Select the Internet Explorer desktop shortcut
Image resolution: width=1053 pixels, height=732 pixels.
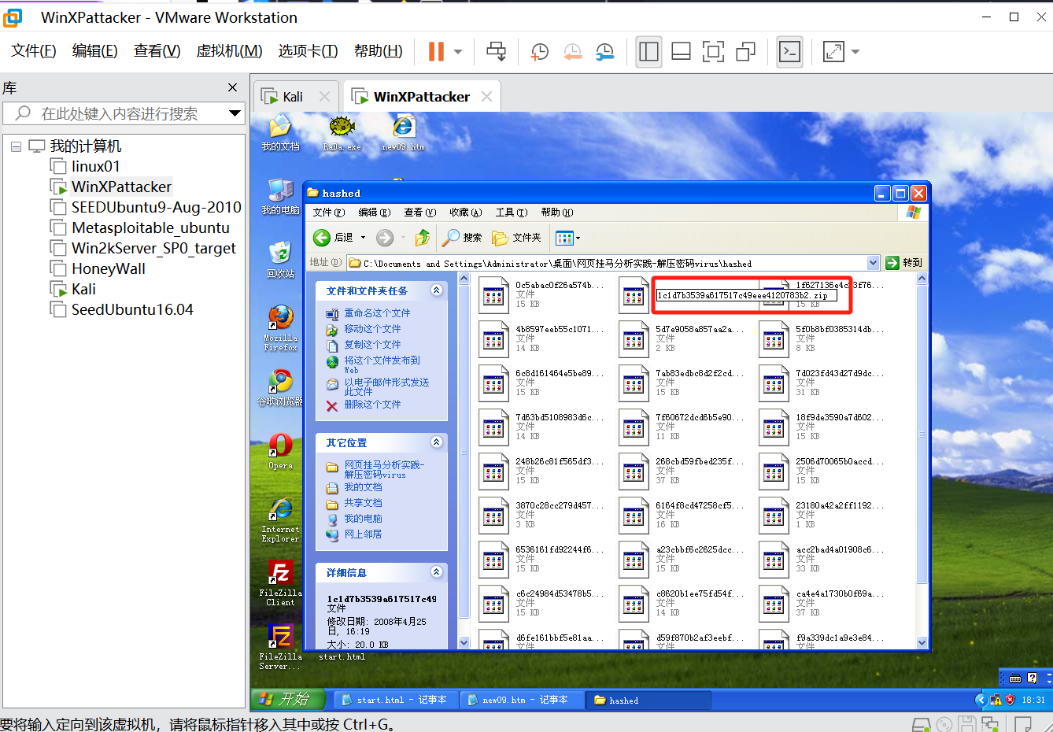click(280, 520)
